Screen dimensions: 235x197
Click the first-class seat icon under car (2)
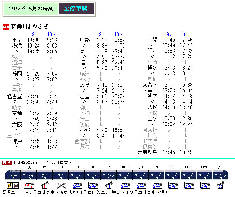45,185
